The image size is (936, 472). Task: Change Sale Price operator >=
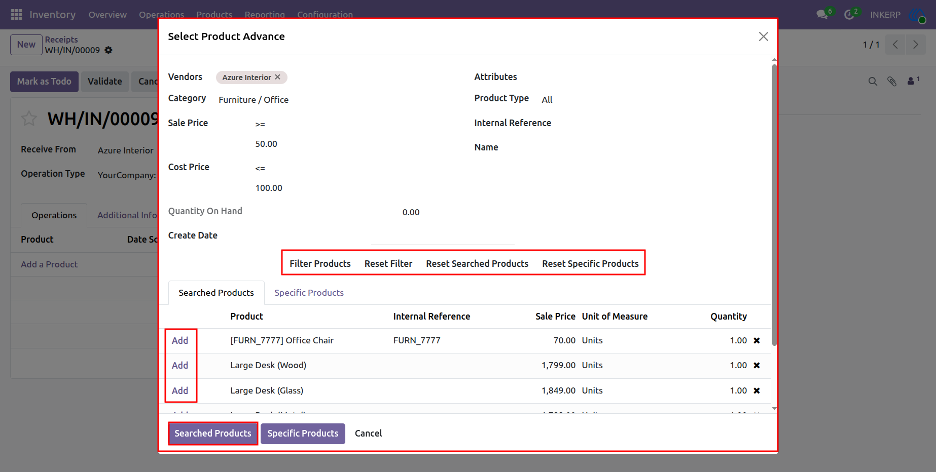pyautogui.click(x=260, y=124)
